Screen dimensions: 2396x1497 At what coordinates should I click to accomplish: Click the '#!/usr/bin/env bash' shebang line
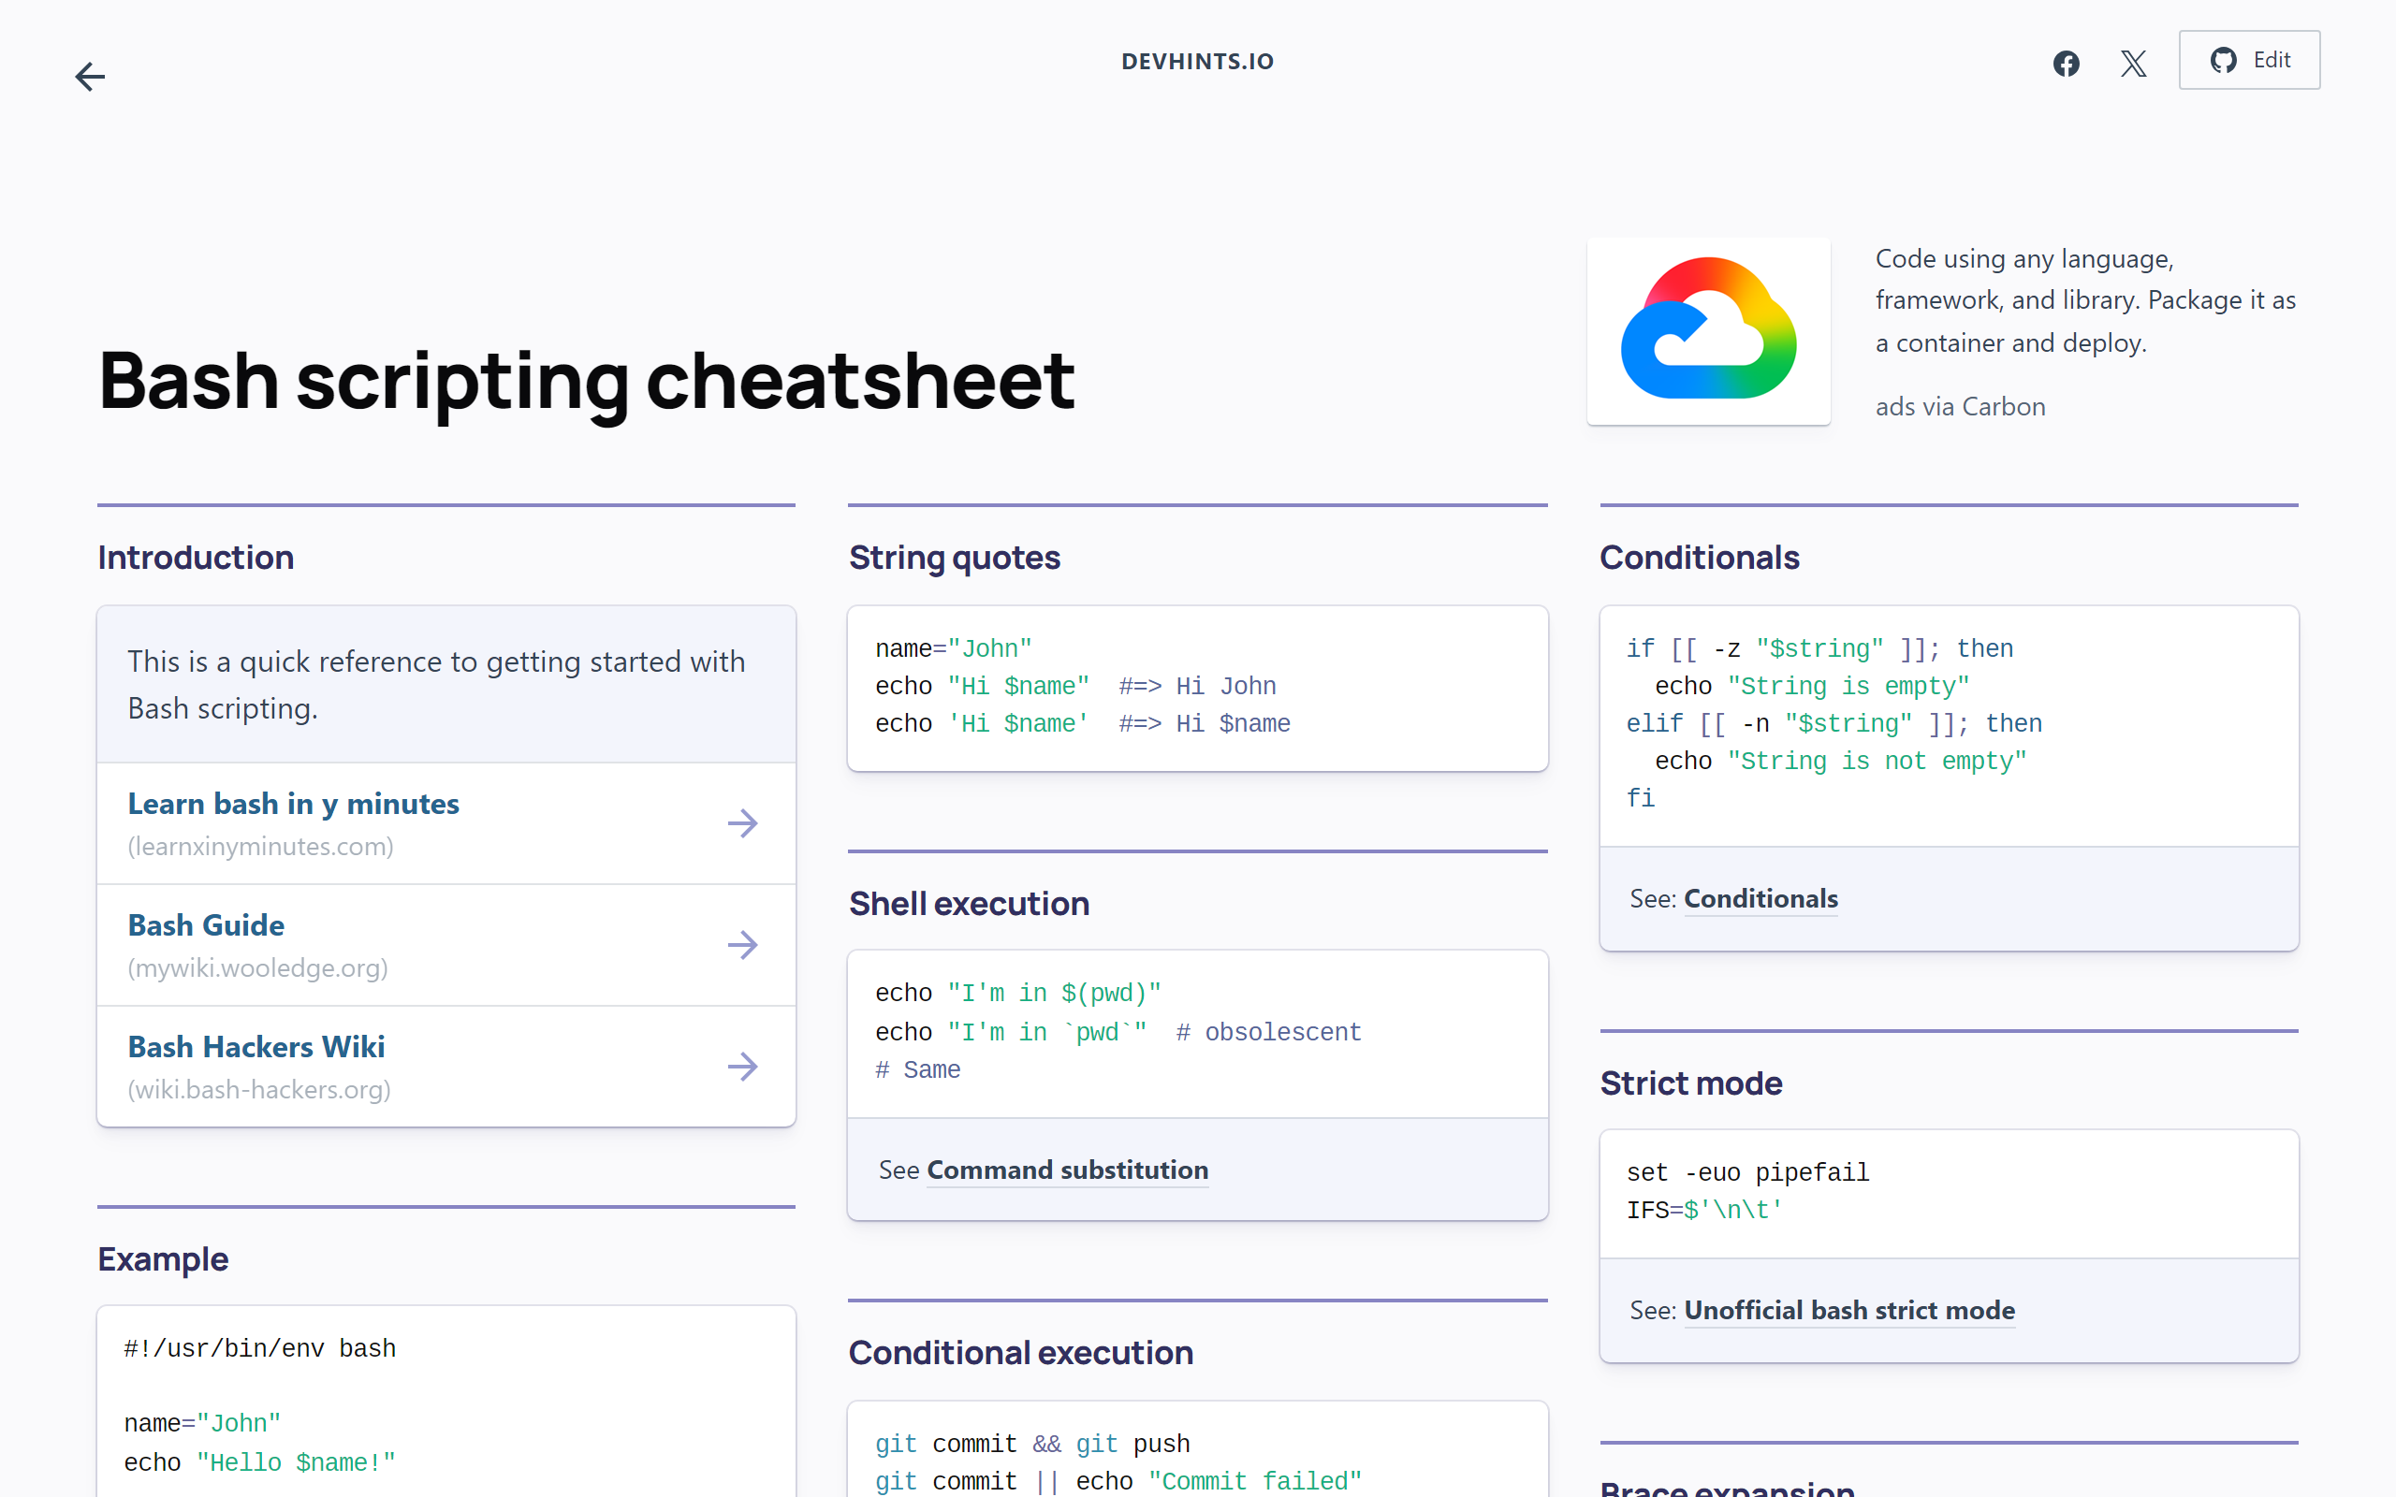(259, 1348)
